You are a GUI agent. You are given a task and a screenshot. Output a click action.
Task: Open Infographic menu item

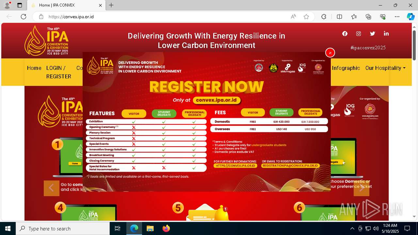pyautogui.click(x=346, y=68)
